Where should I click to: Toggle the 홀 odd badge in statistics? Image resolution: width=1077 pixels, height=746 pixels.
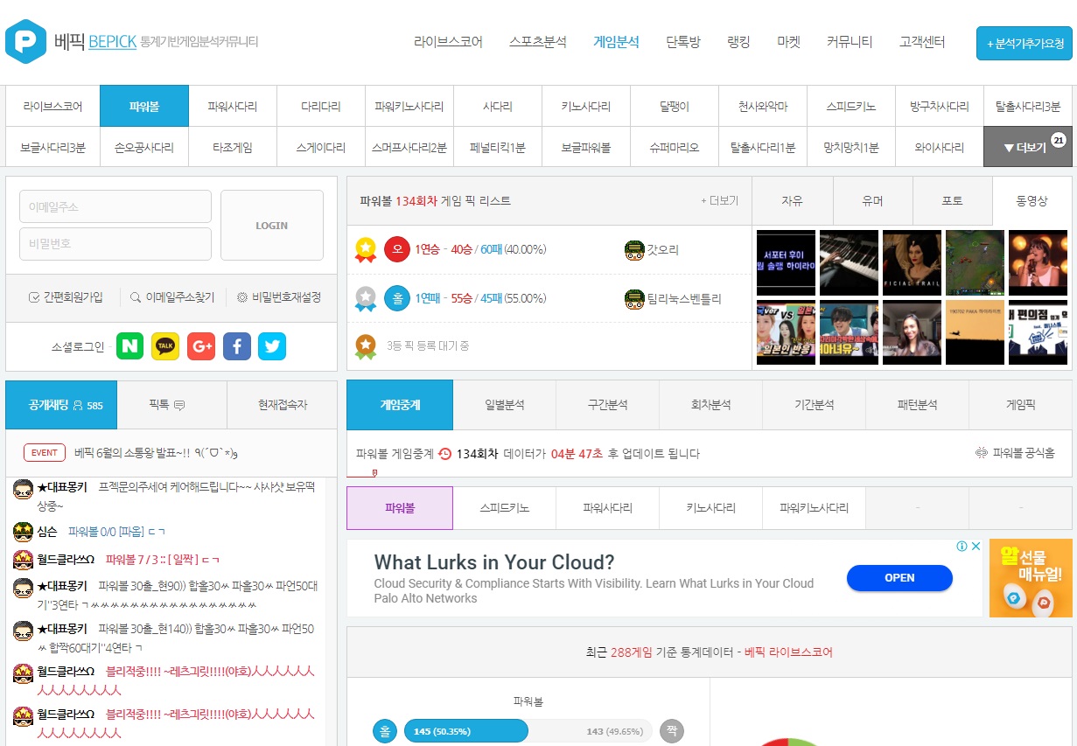(385, 731)
